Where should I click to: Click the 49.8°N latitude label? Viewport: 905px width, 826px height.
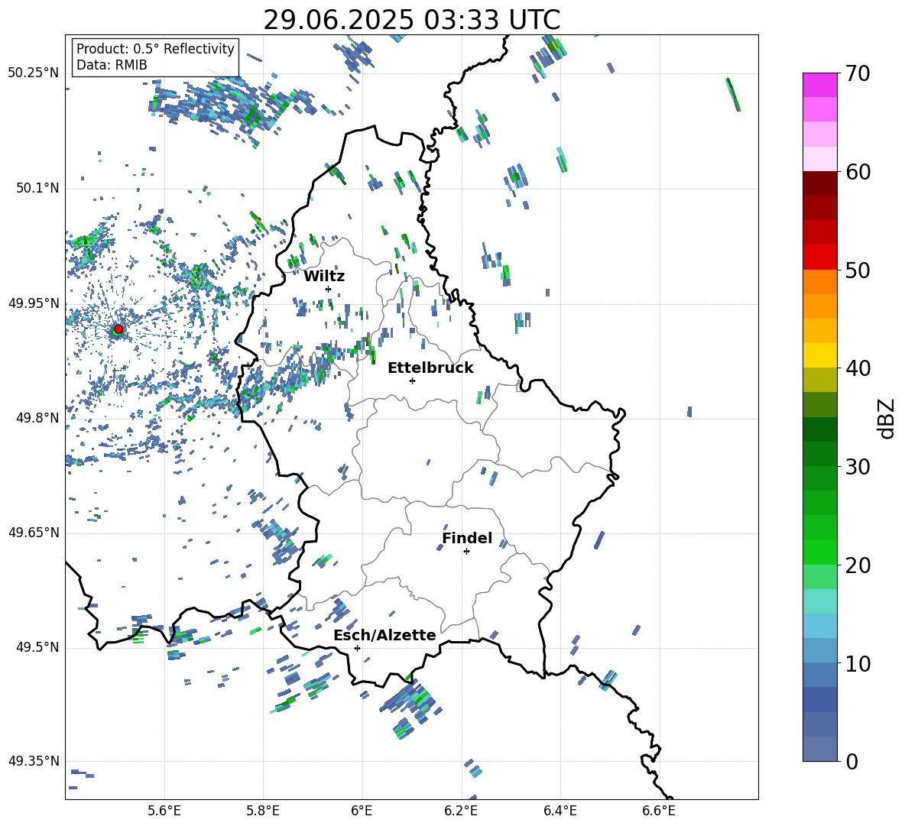(x=37, y=418)
